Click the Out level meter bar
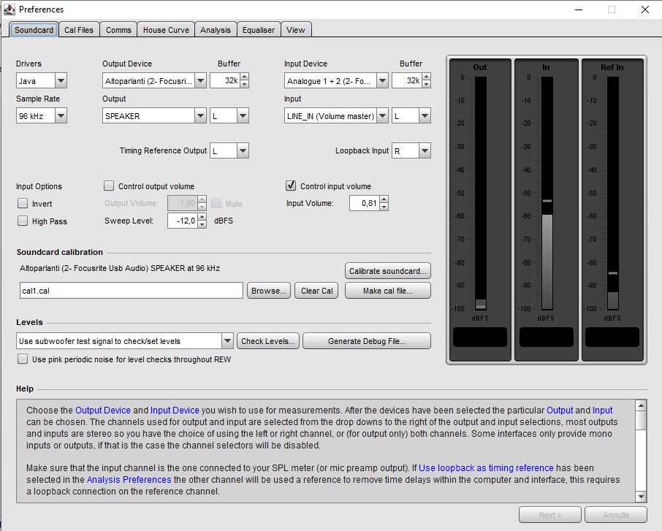Screen dimensions: 662x531 tap(481, 194)
